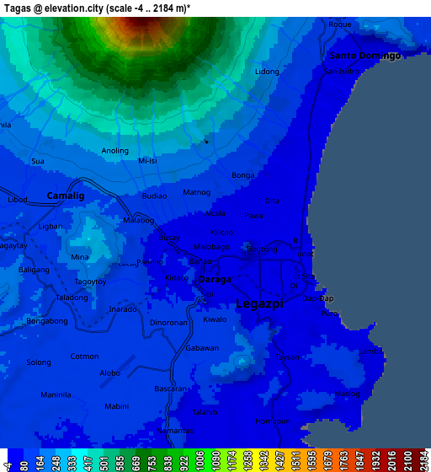Select the Kidaco label

tap(177, 278)
